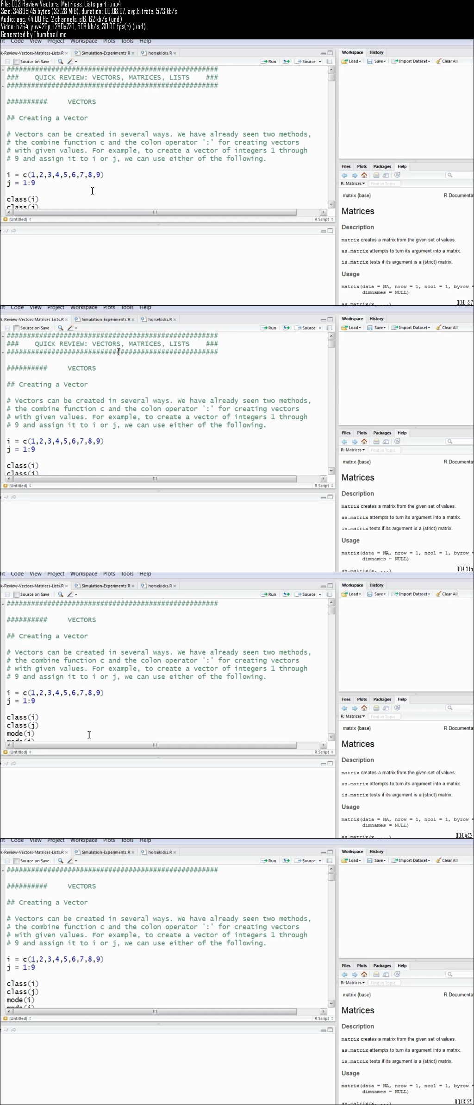Maximize the source pane in the 00:01:37 frame

coord(330,53)
